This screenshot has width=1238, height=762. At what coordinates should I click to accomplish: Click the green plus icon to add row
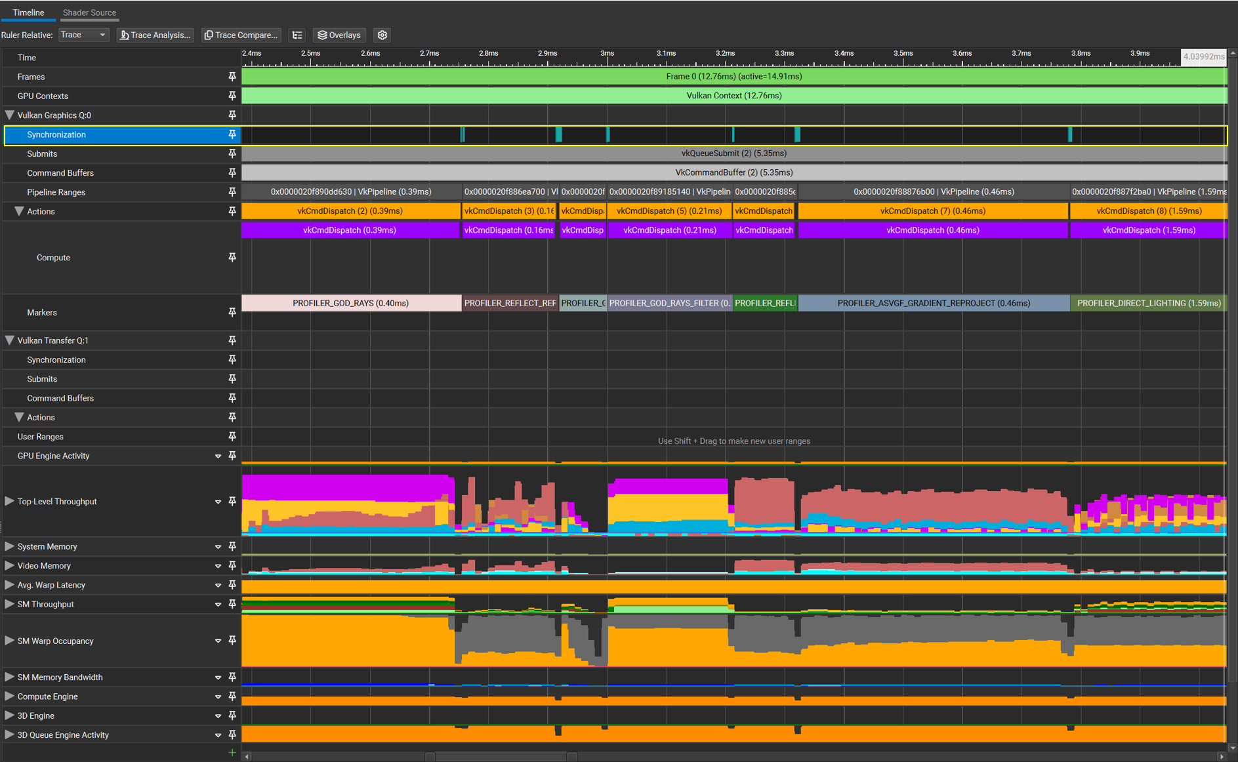tap(232, 753)
